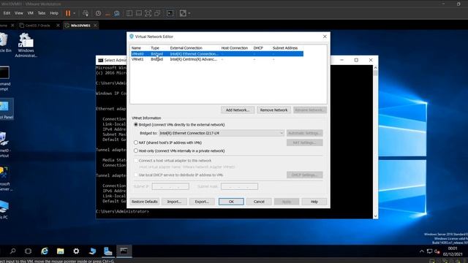The height and width of the screenshot is (263, 468).
Task: Toggle Connect a host virtual adapter checkbox
Action: pyautogui.click(x=136, y=161)
